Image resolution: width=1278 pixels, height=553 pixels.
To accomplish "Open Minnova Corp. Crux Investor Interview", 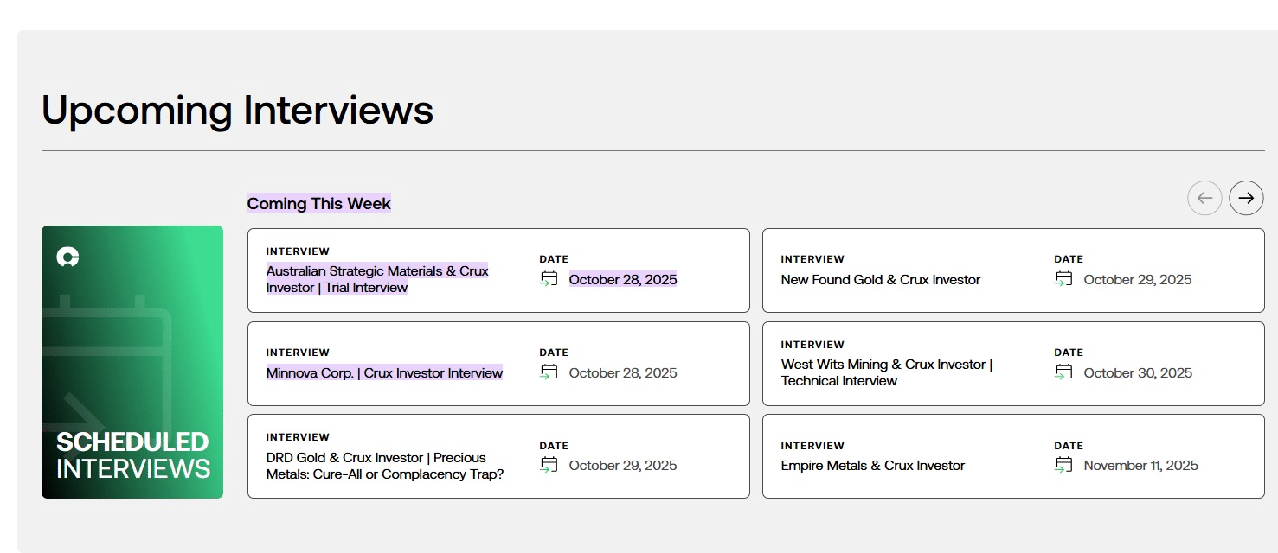I will click(x=384, y=373).
